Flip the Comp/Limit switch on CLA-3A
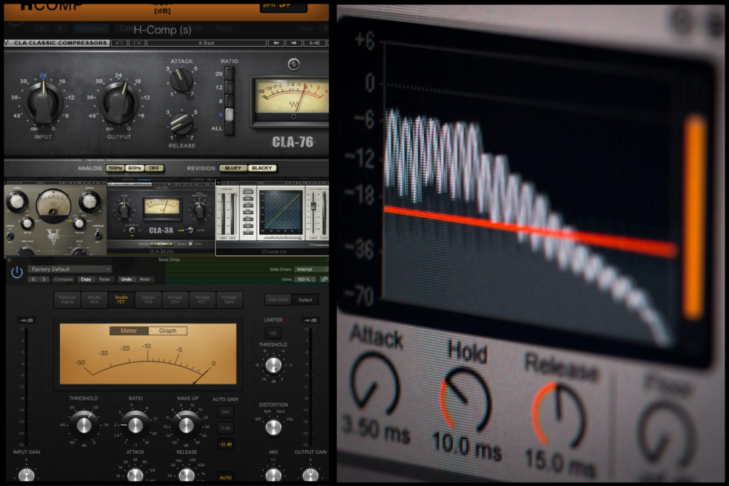729x486 pixels. pyautogui.click(x=189, y=231)
